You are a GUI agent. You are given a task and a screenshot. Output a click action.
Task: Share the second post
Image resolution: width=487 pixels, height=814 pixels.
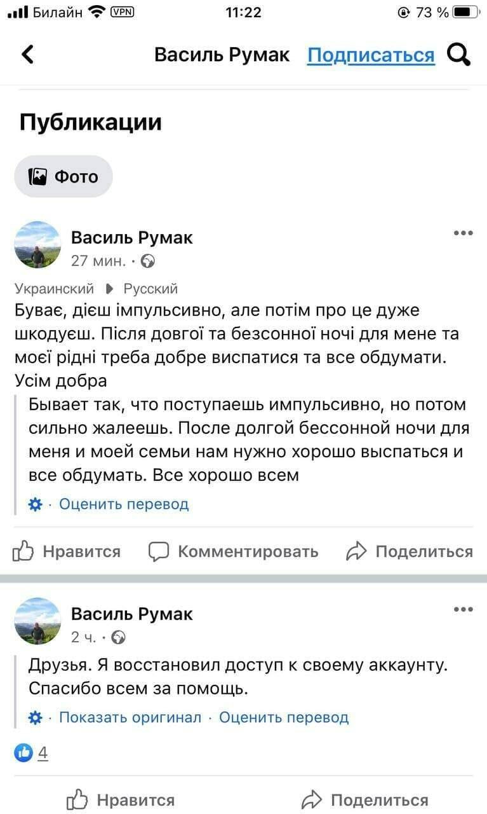[365, 799]
